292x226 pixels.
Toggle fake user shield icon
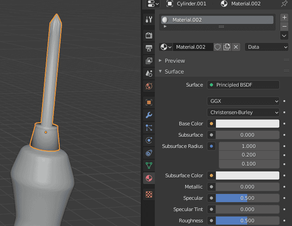click(x=217, y=47)
